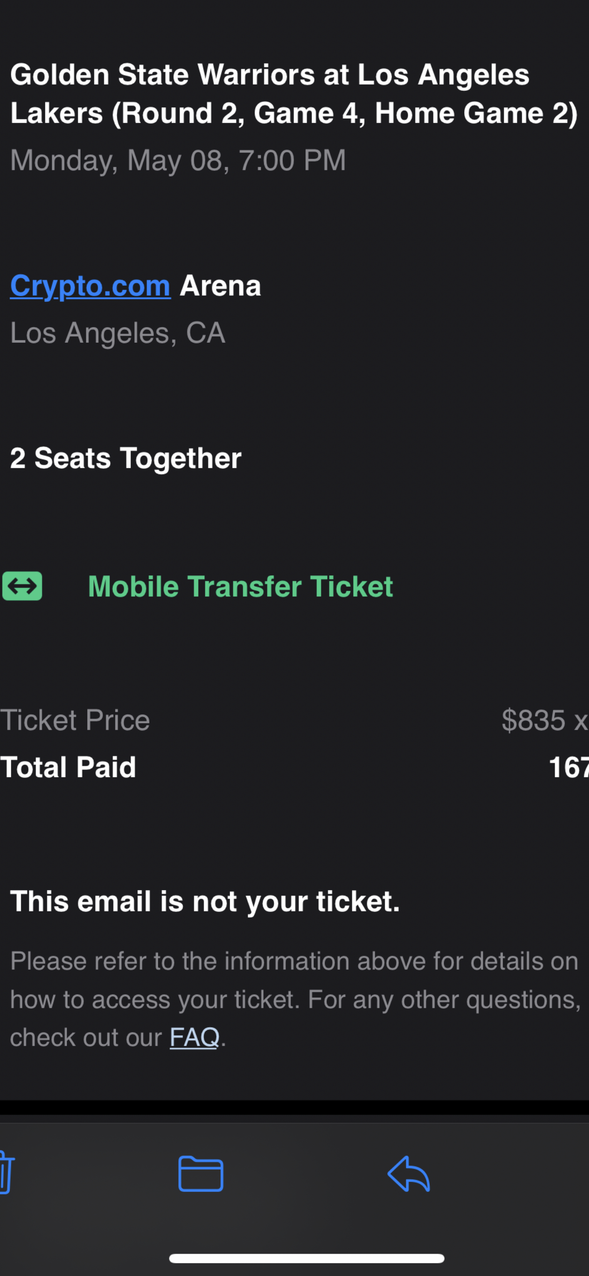Click the green mobile transfer arrows icon
589x1276 pixels.
[x=22, y=586]
